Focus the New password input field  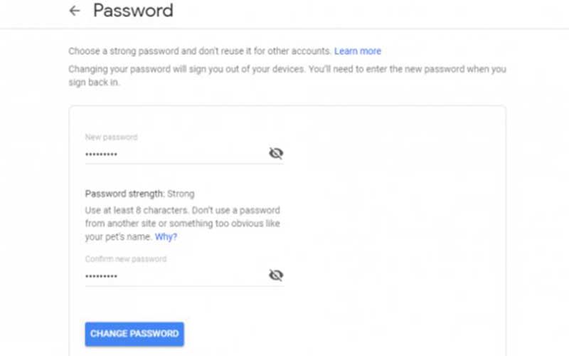pos(176,154)
